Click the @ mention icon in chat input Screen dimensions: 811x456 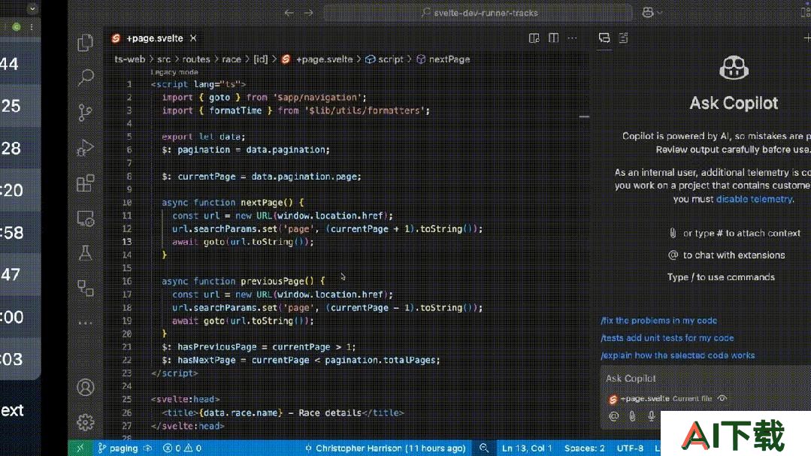(x=613, y=416)
